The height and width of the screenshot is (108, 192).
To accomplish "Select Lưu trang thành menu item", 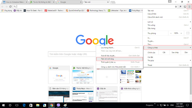I will (120, 48).
